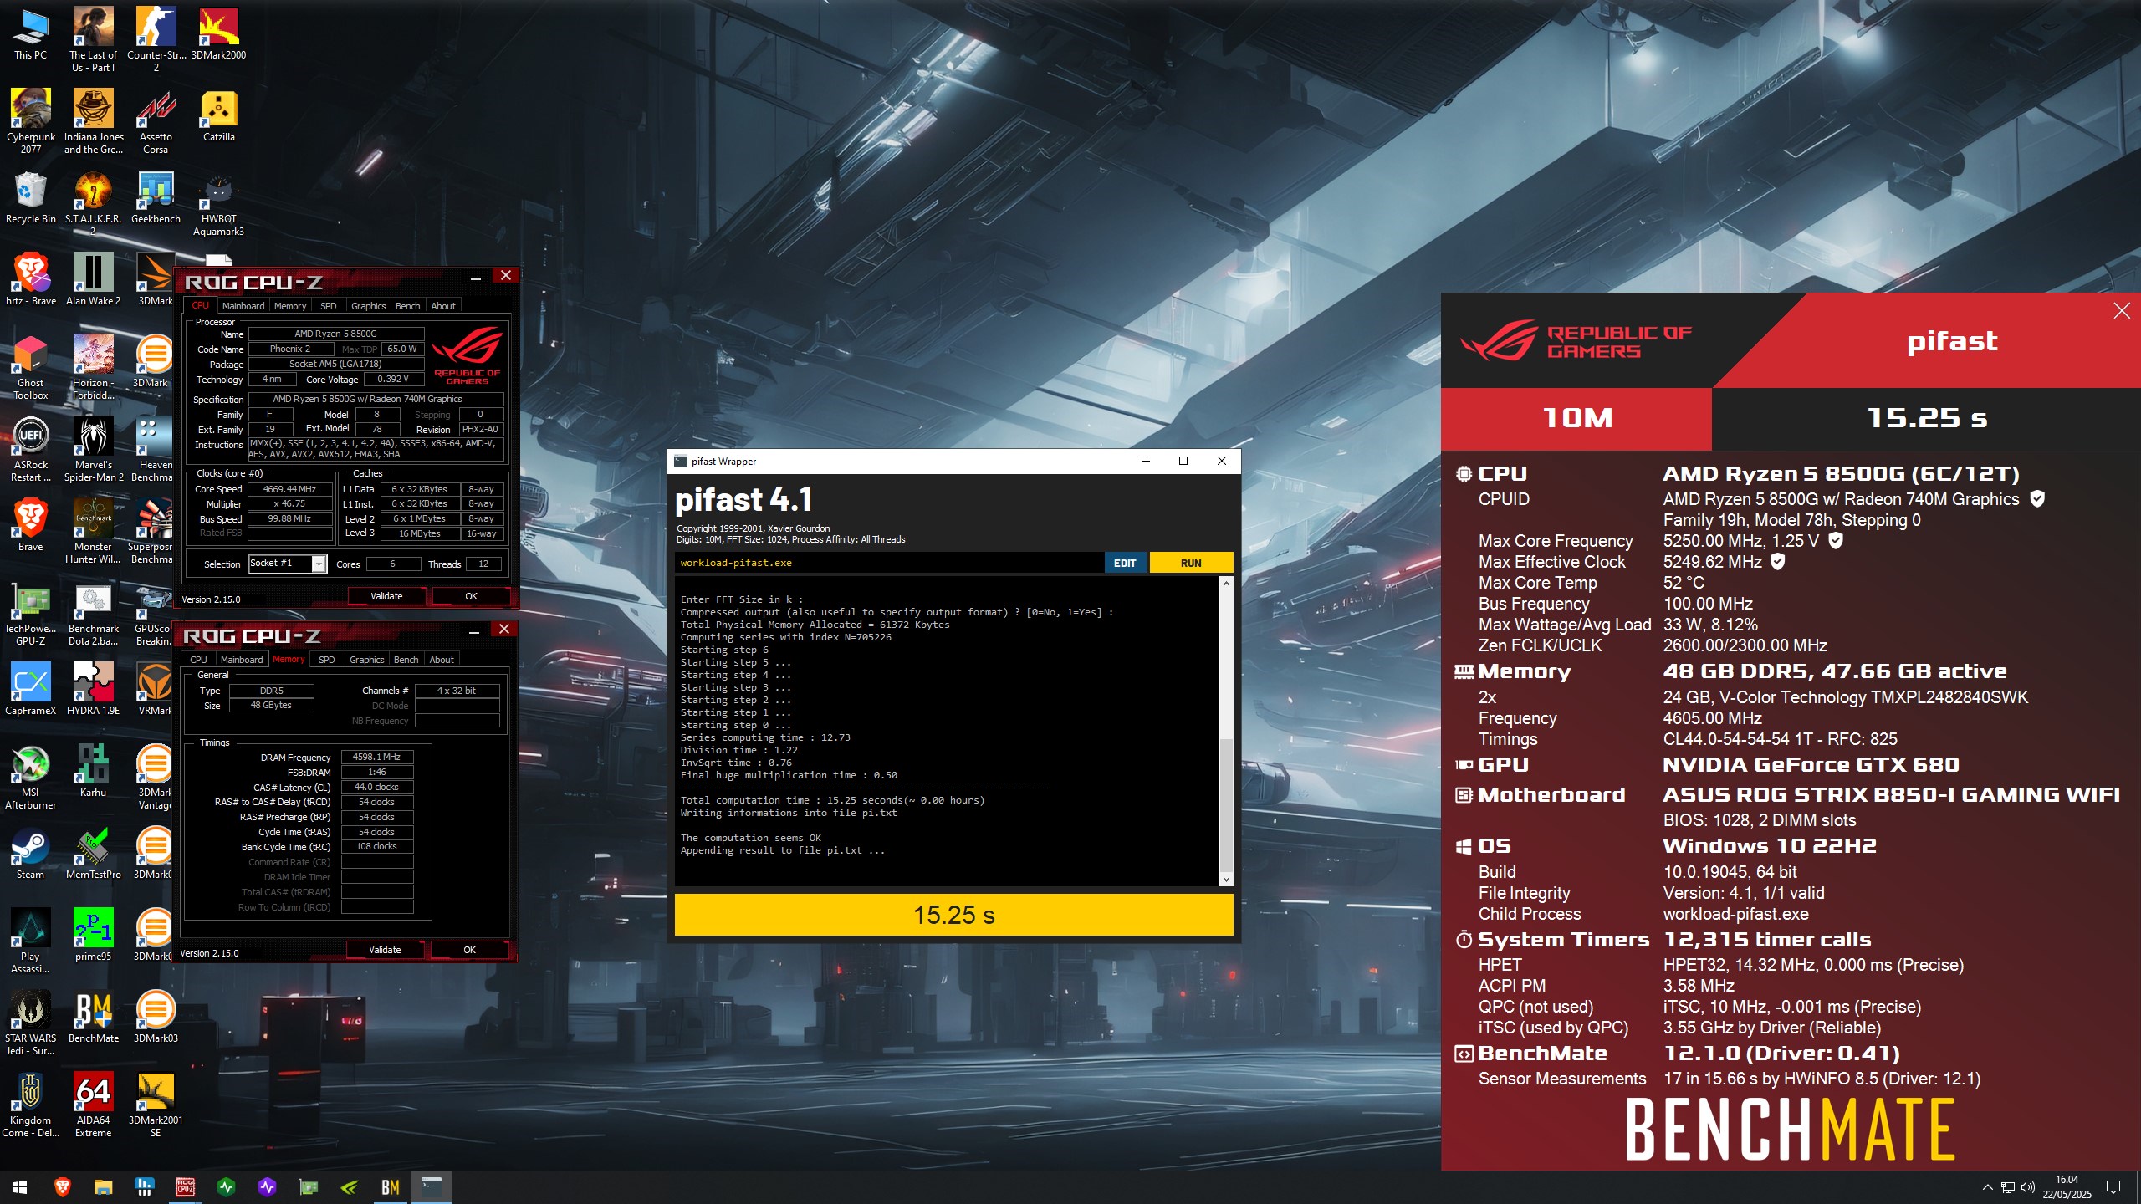Viewport: 2141px width, 1204px height.
Task: Open Alan Wake 2 desktop icon
Action: tap(93, 280)
